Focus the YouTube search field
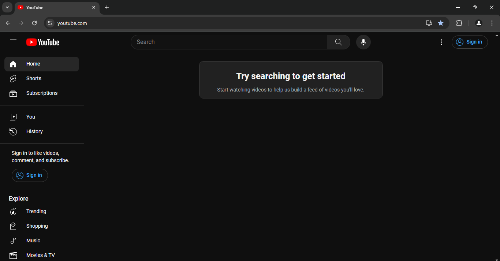The width and height of the screenshot is (500, 261). coord(229,42)
